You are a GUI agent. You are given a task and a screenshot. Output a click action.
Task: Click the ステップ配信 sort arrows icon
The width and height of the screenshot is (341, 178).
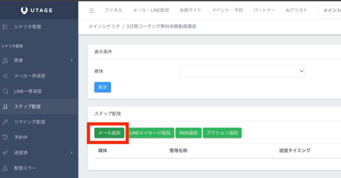pos(5,107)
